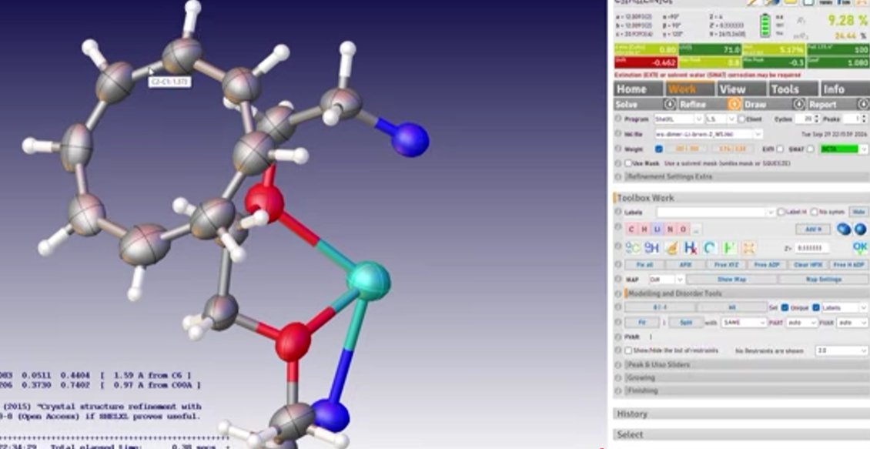Click the green H tool icon
Image resolution: width=870 pixels, height=449 pixels.
730,247
